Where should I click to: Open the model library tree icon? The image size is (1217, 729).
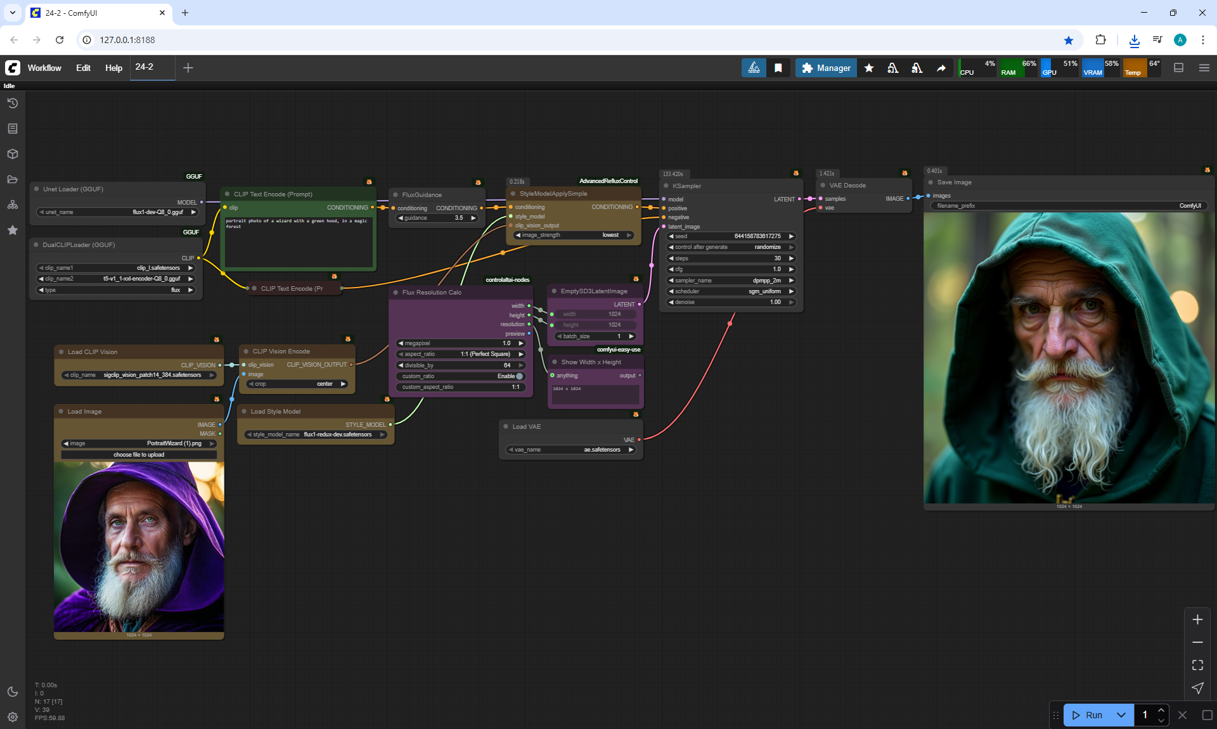(x=12, y=205)
